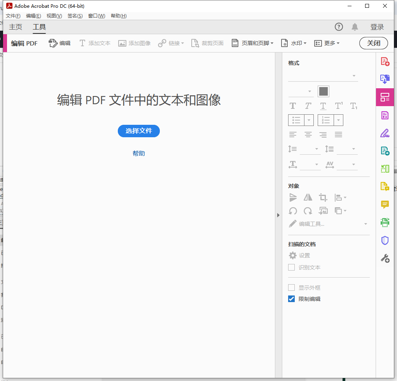Open the Organize Pages sidebar icon
The height and width of the screenshot is (381, 397).
[385, 169]
